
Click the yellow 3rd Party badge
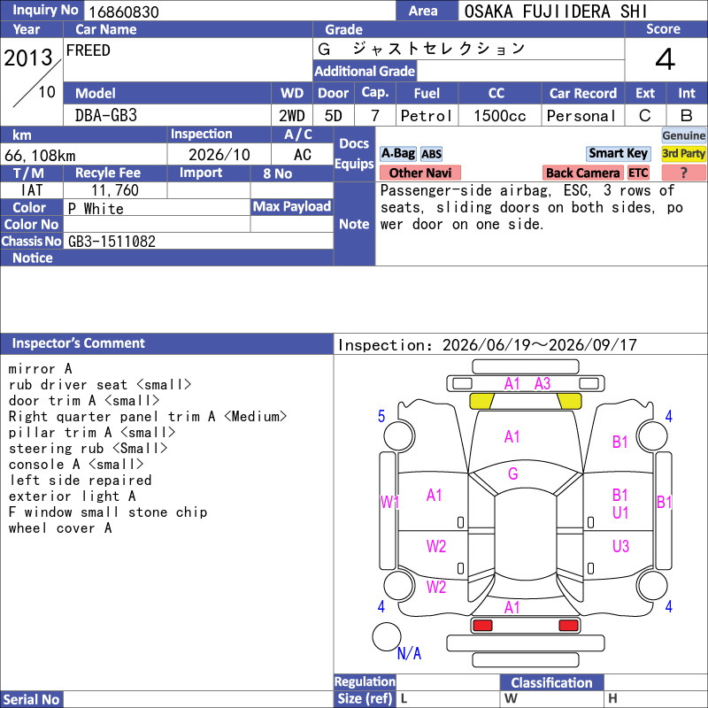pos(683,153)
